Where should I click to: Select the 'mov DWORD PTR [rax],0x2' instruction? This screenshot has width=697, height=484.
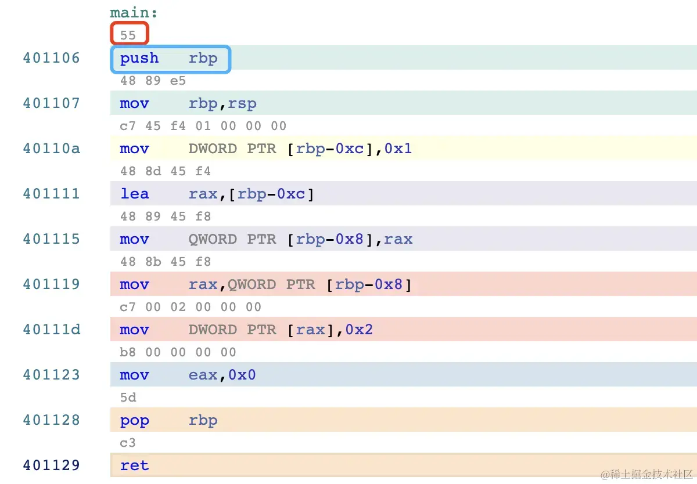(x=247, y=330)
